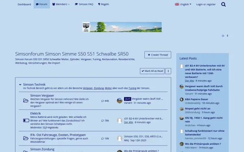Open the Simson Zündung forum
Viewport: 244px width, 152px height.
click(42, 149)
